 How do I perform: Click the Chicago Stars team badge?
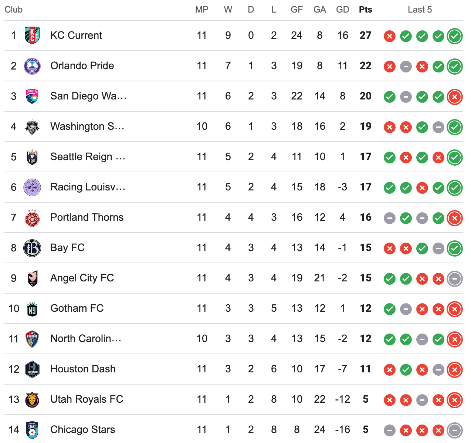coord(32,430)
